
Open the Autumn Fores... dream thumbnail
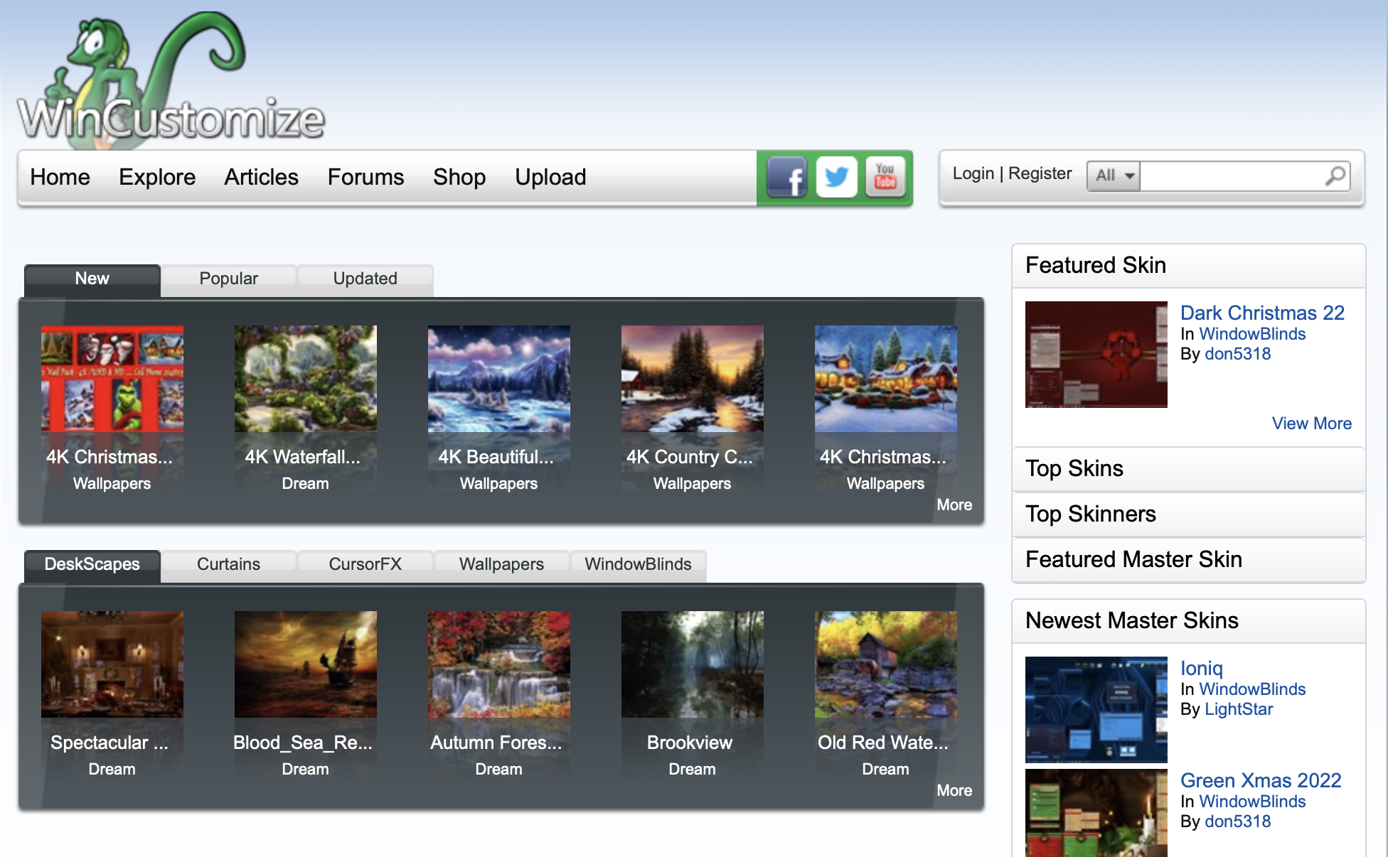[499, 664]
